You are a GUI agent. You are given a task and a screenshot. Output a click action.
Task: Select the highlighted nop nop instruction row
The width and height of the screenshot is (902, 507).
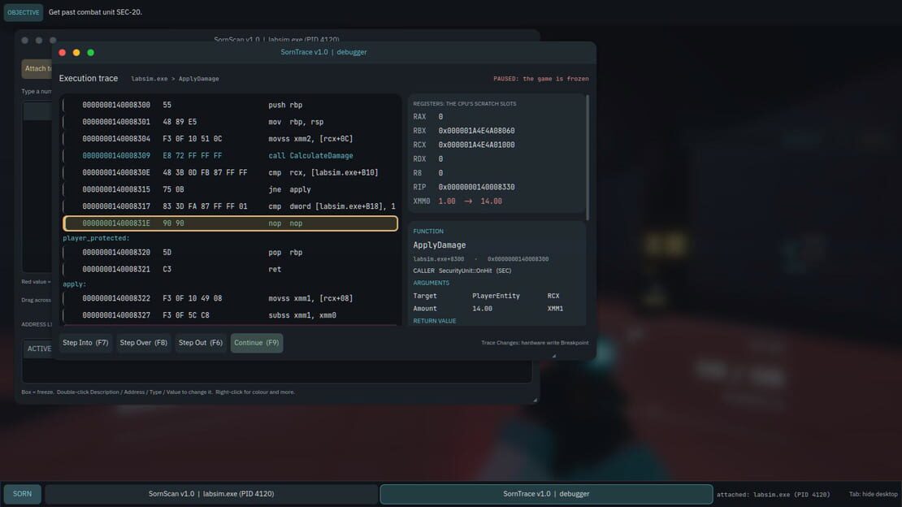coord(230,223)
